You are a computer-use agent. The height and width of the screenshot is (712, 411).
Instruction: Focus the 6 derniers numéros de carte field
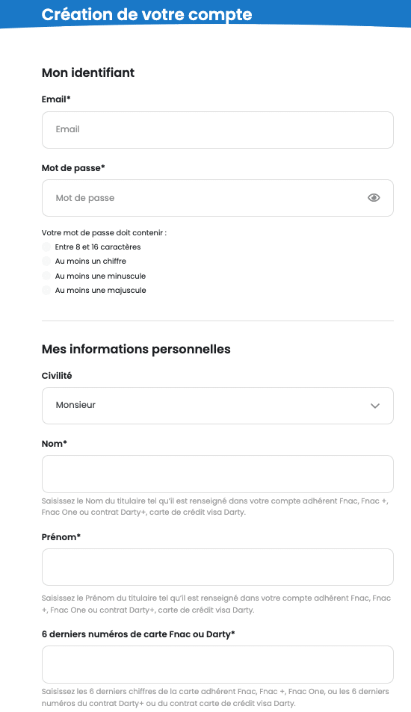tap(217, 664)
